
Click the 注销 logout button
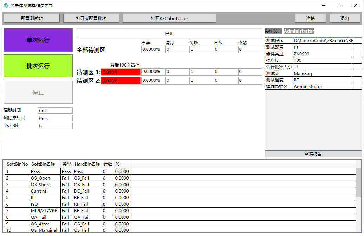(310, 18)
